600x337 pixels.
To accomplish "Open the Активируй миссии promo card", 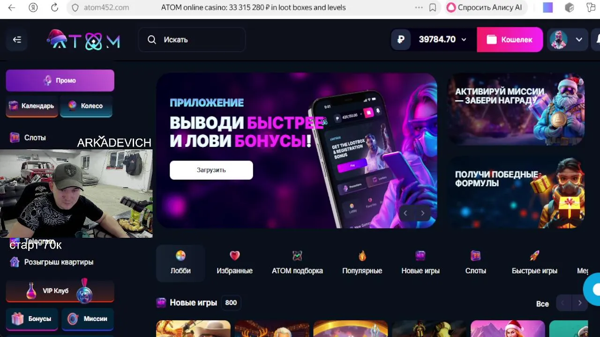I will click(516, 109).
